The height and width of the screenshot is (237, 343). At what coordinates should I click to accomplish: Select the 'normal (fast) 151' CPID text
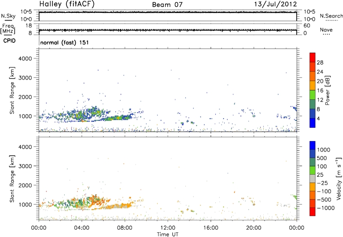[65, 42]
